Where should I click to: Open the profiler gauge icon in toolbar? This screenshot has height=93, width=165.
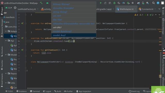tap(123, 3)
